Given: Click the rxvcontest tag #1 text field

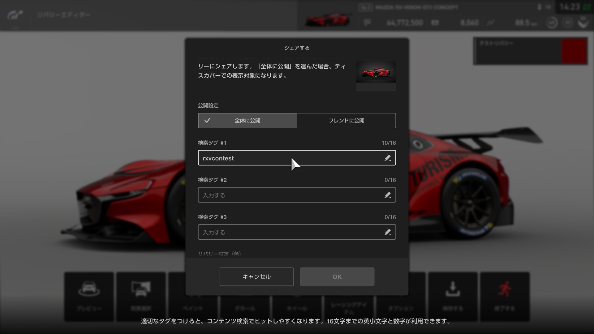Looking at the screenshot, I should tap(278, 158).
